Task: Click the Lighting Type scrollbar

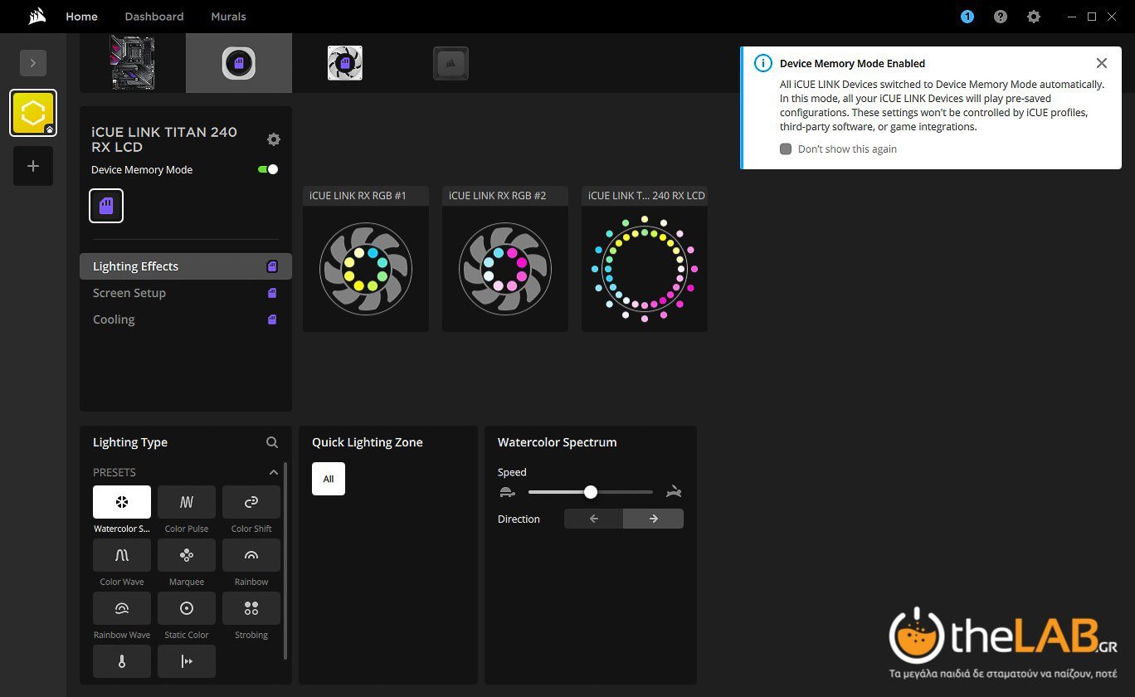Action: click(x=285, y=561)
